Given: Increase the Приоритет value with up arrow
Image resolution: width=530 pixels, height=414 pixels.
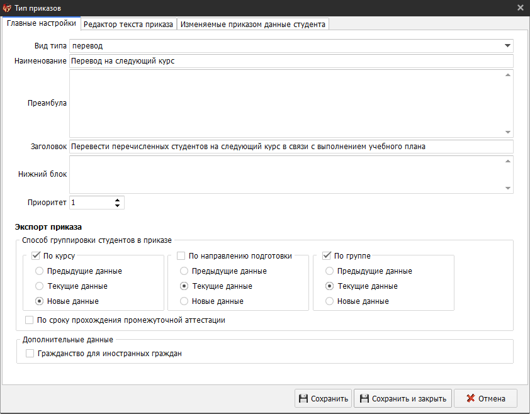Looking at the screenshot, I should coord(117,200).
